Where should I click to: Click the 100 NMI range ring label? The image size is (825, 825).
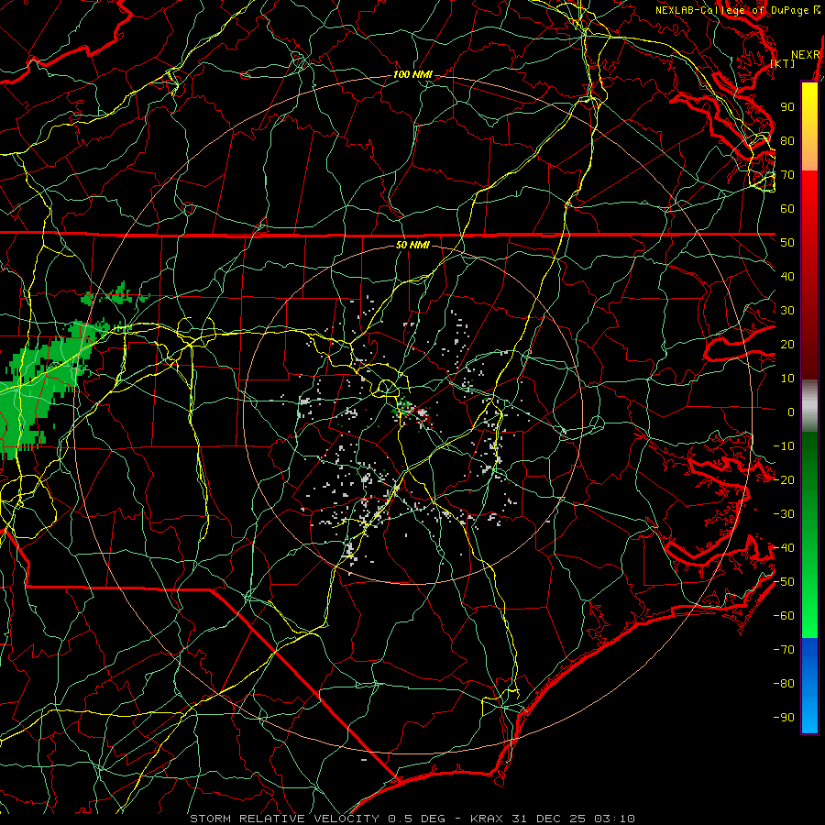(x=412, y=75)
